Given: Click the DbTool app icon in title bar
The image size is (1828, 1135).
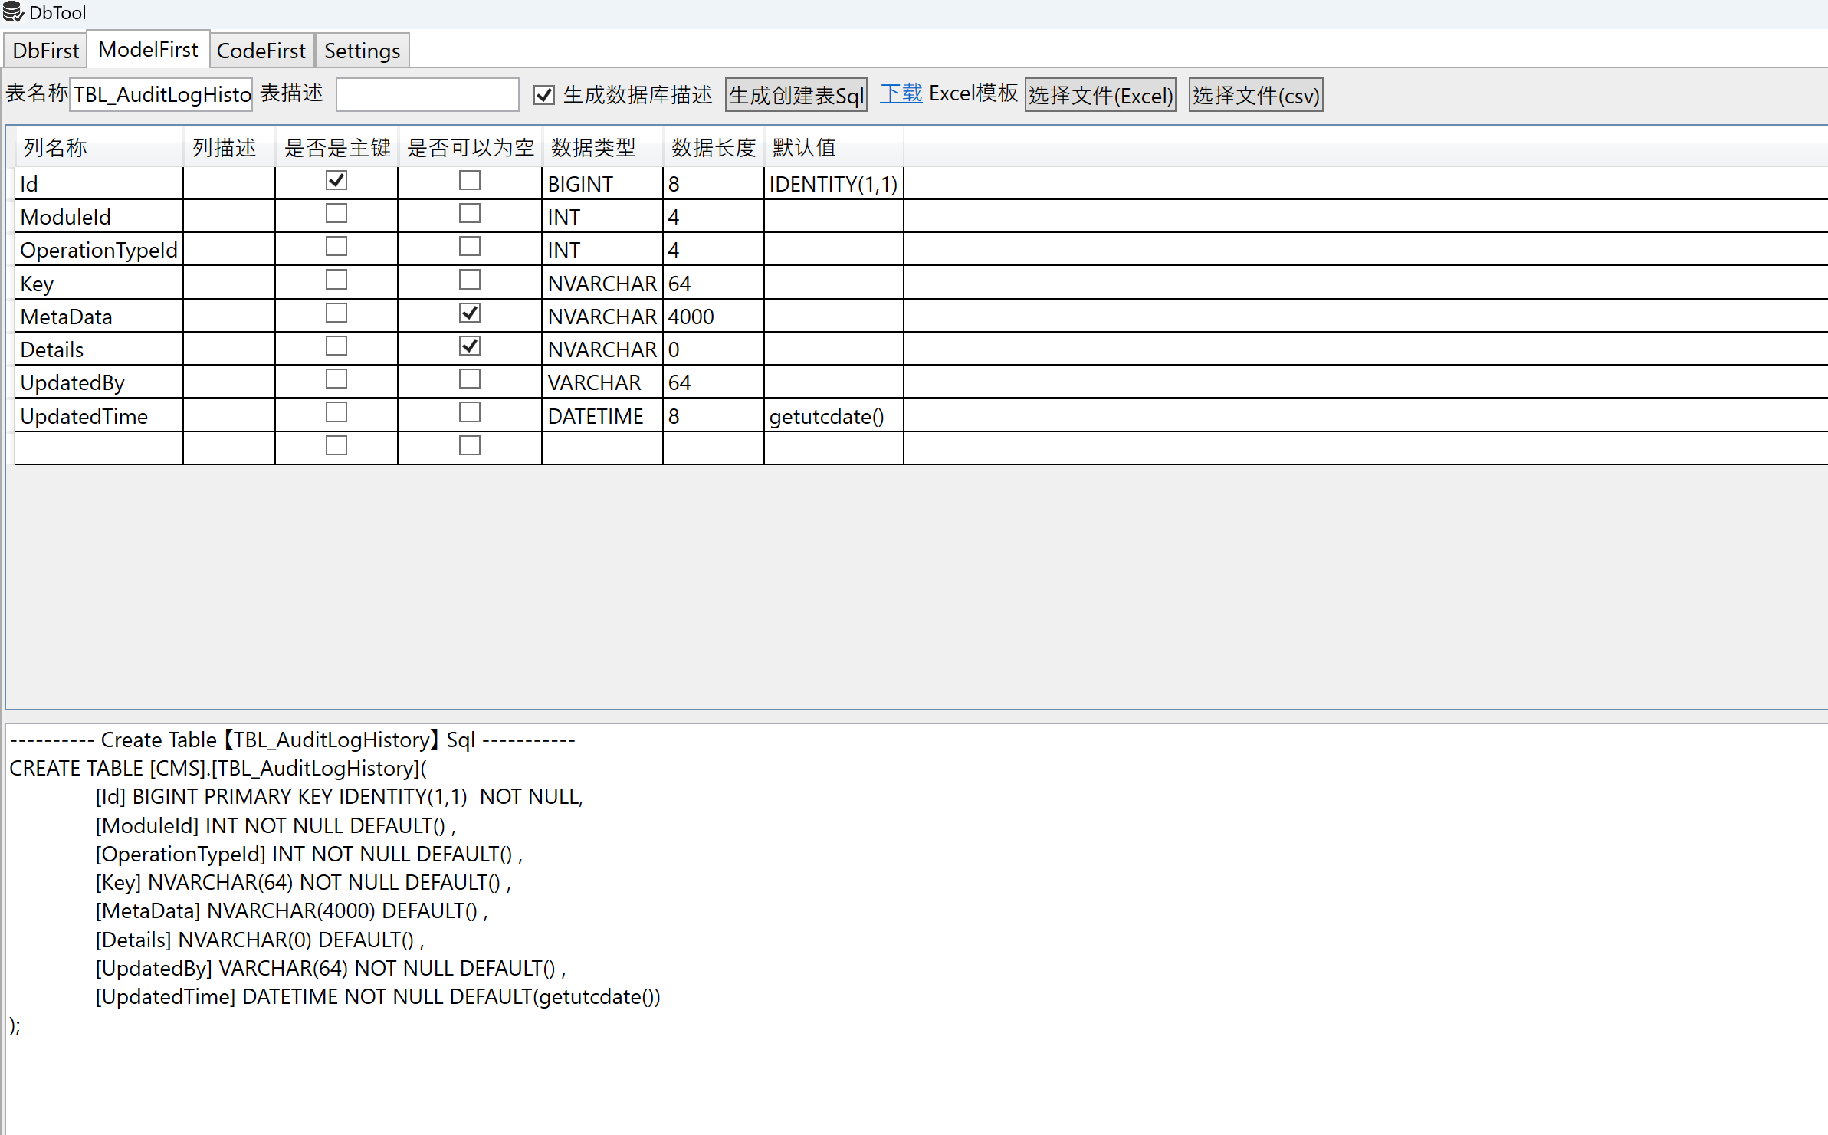Looking at the screenshot, I should 13,12.
